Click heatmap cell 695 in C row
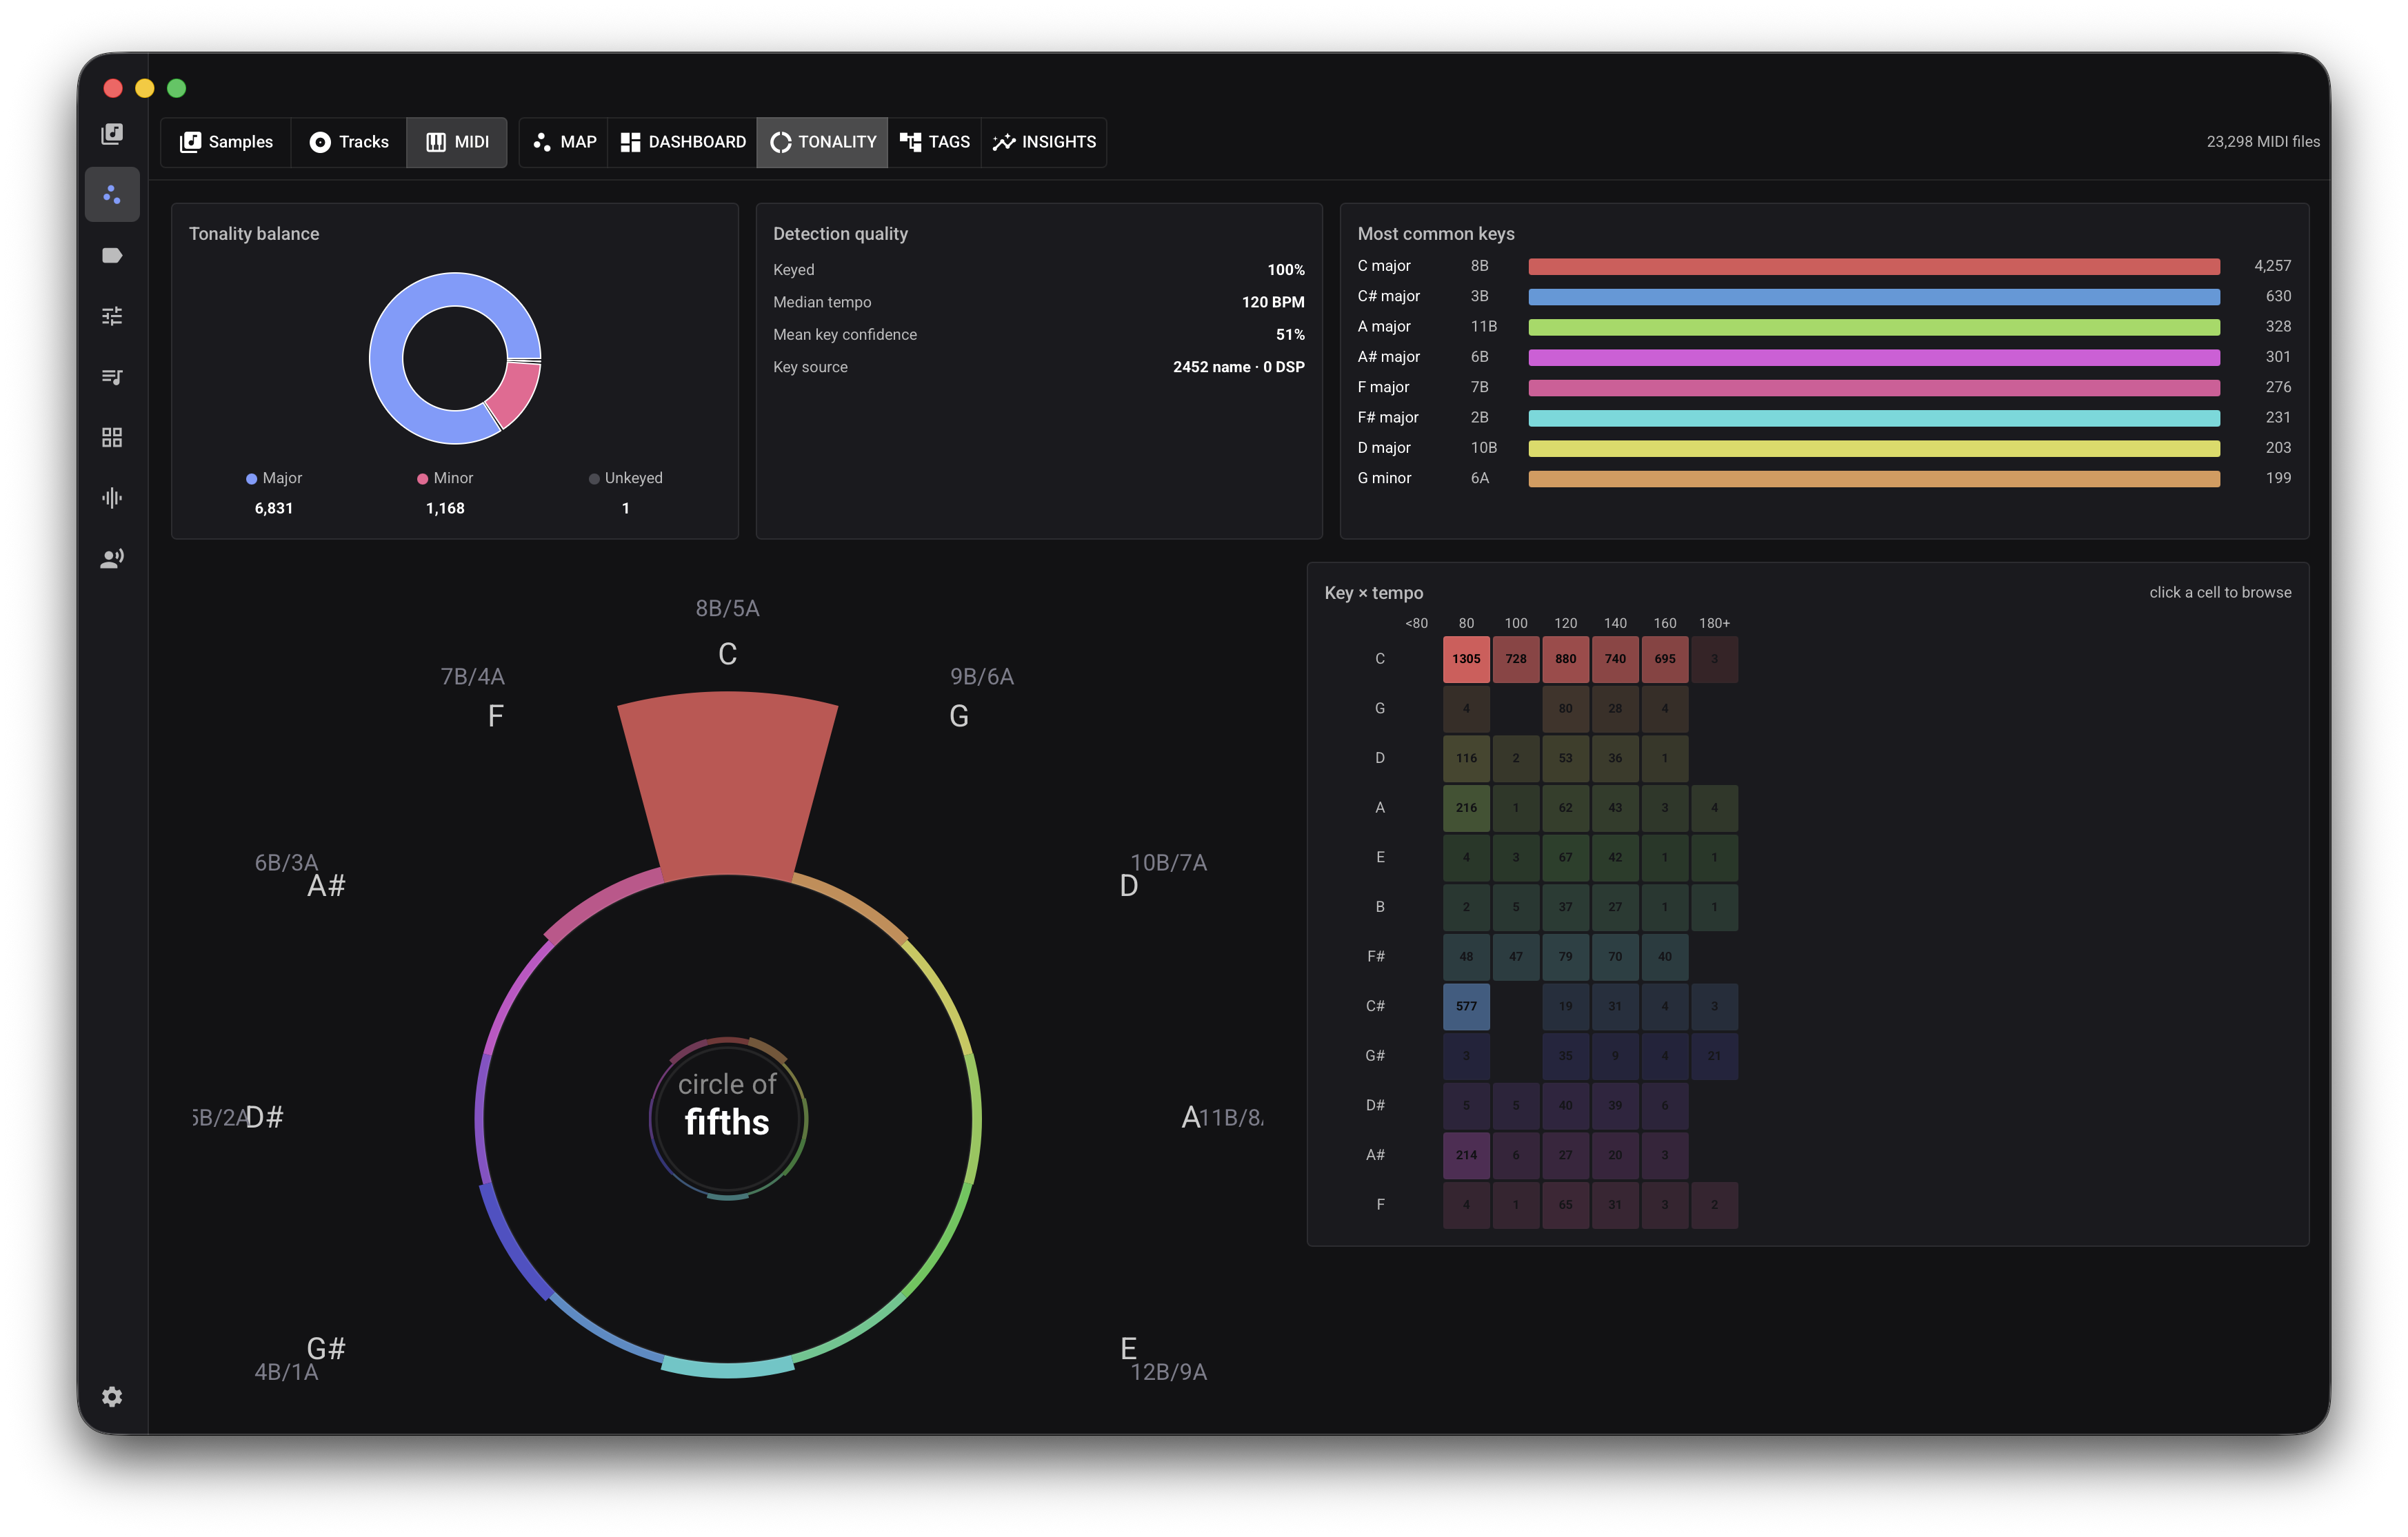 (1664, 660)
